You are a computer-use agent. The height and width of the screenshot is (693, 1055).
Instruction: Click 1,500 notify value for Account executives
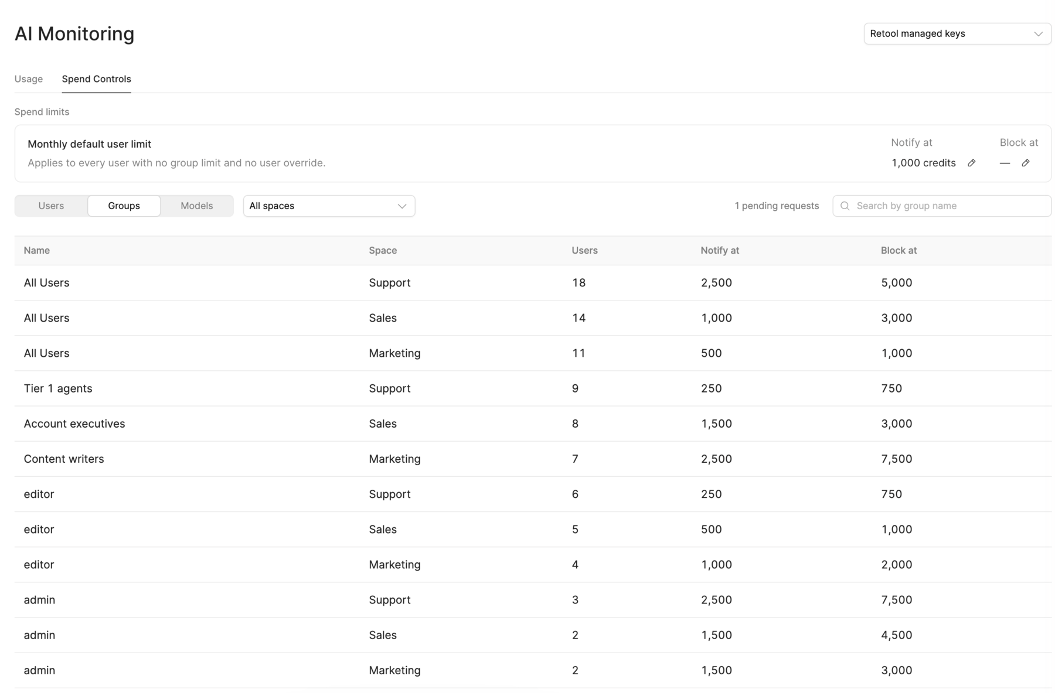click(716, 424)
